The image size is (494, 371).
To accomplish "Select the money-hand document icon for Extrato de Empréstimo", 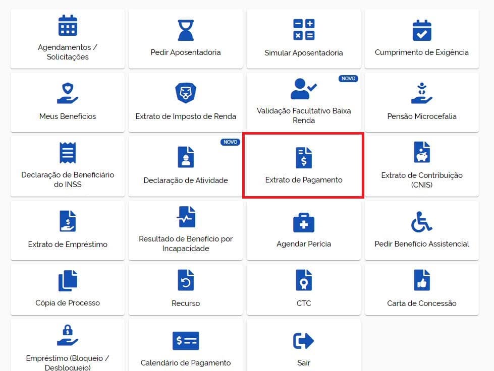I will pos(68,221).
